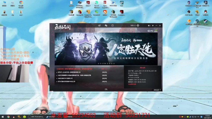Open the red headline FAQ news link
This screenshot has height=119, width=212.
pyautogui.click(x=74, y=69)
